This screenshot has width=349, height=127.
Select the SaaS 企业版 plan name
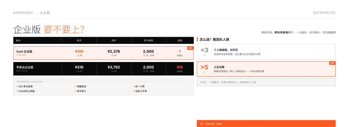click(24, 51)
